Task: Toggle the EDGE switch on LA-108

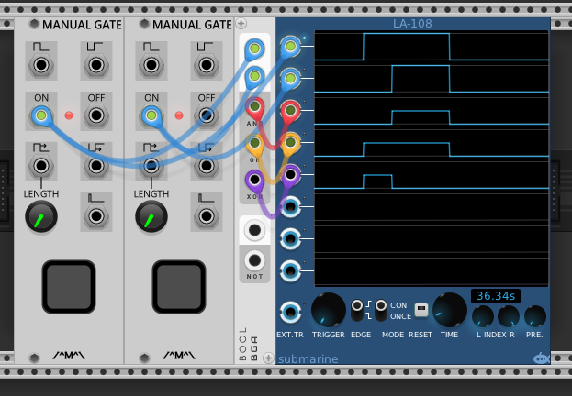Action: click(357, 310)
